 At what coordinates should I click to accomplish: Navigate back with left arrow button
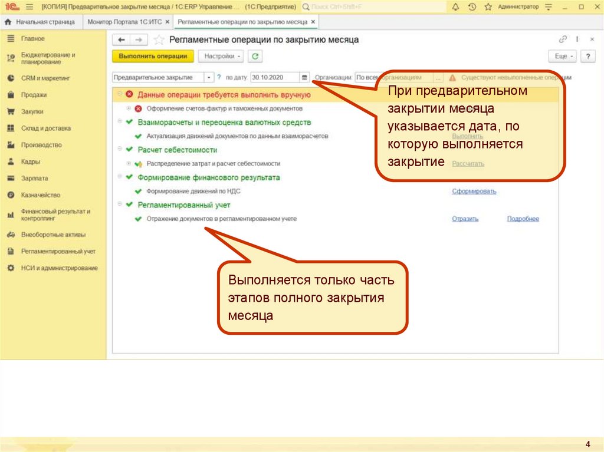click(x=122, y=40)
